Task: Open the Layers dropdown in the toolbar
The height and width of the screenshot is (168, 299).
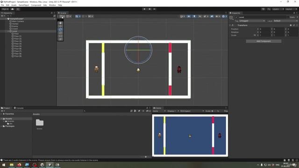Action: tap(278, 9)
